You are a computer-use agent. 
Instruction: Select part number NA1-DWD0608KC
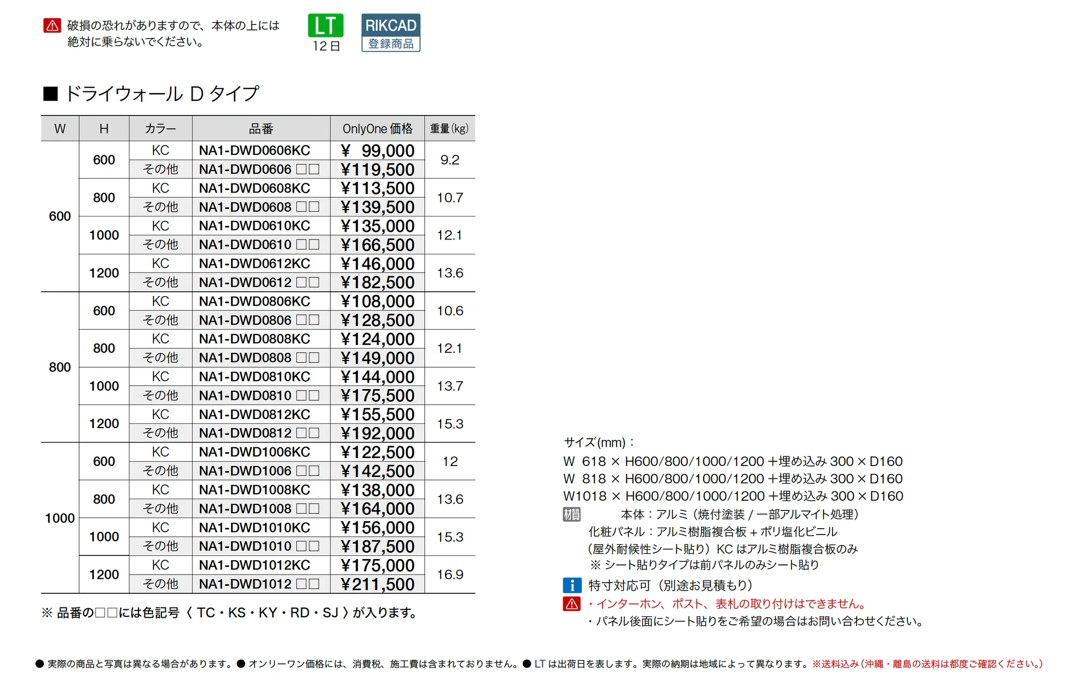click(255, 188)
